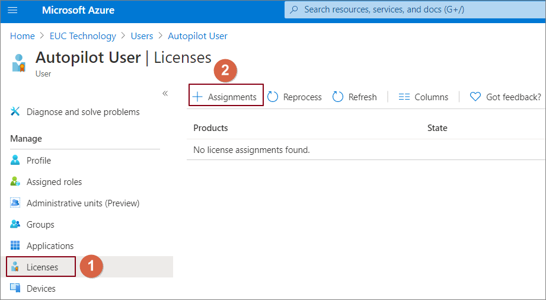
Task: Select Groups in Manage section
Action: (40, 225)
